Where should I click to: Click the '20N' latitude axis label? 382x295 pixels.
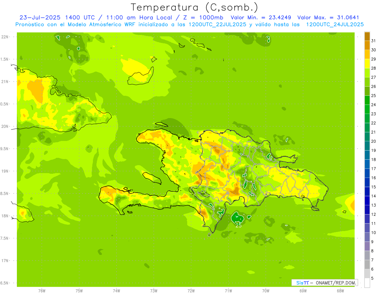coord(5,126)
